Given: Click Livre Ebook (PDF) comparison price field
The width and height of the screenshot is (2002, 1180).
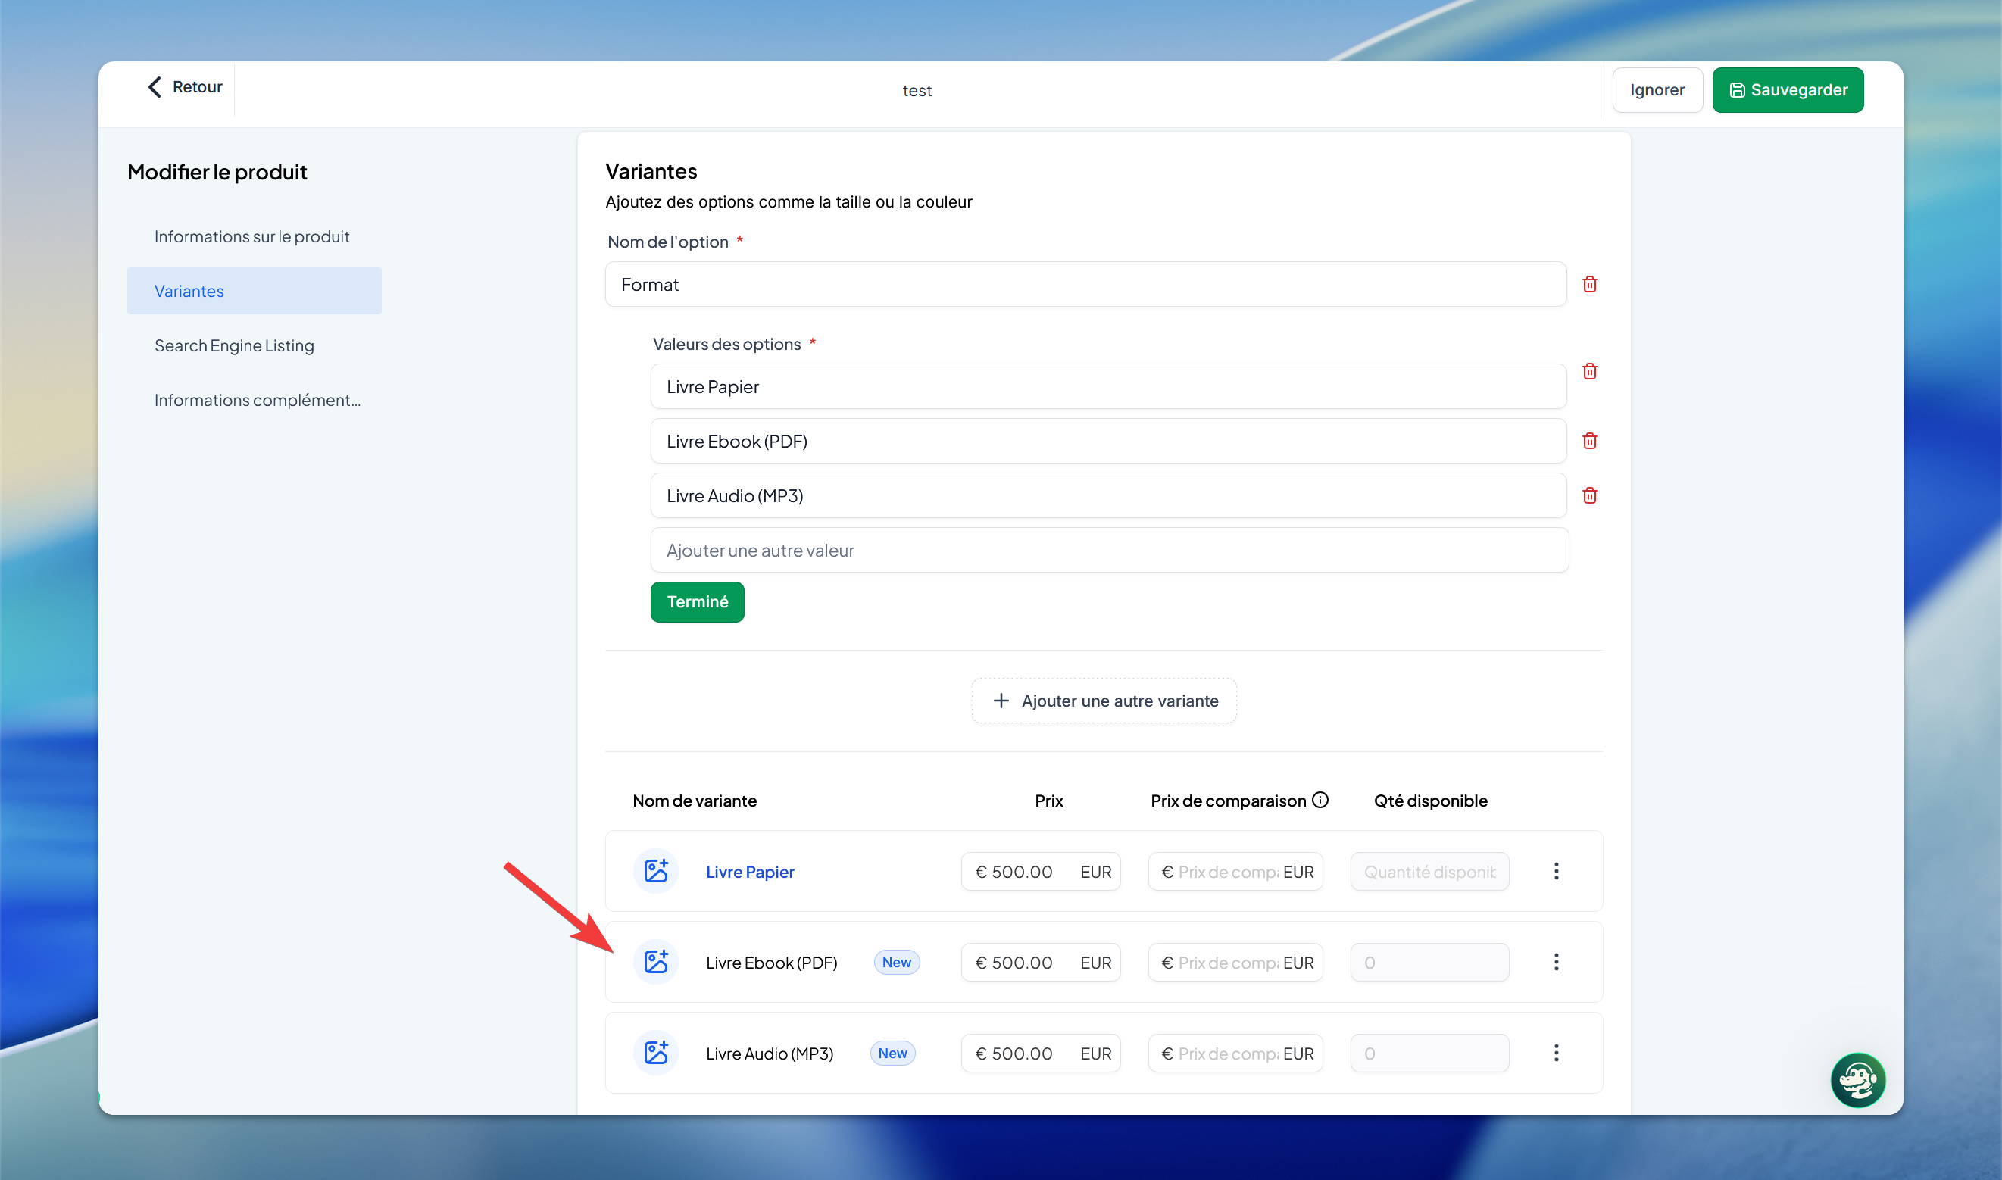Looking at the screenshot, I should 1235,962.
